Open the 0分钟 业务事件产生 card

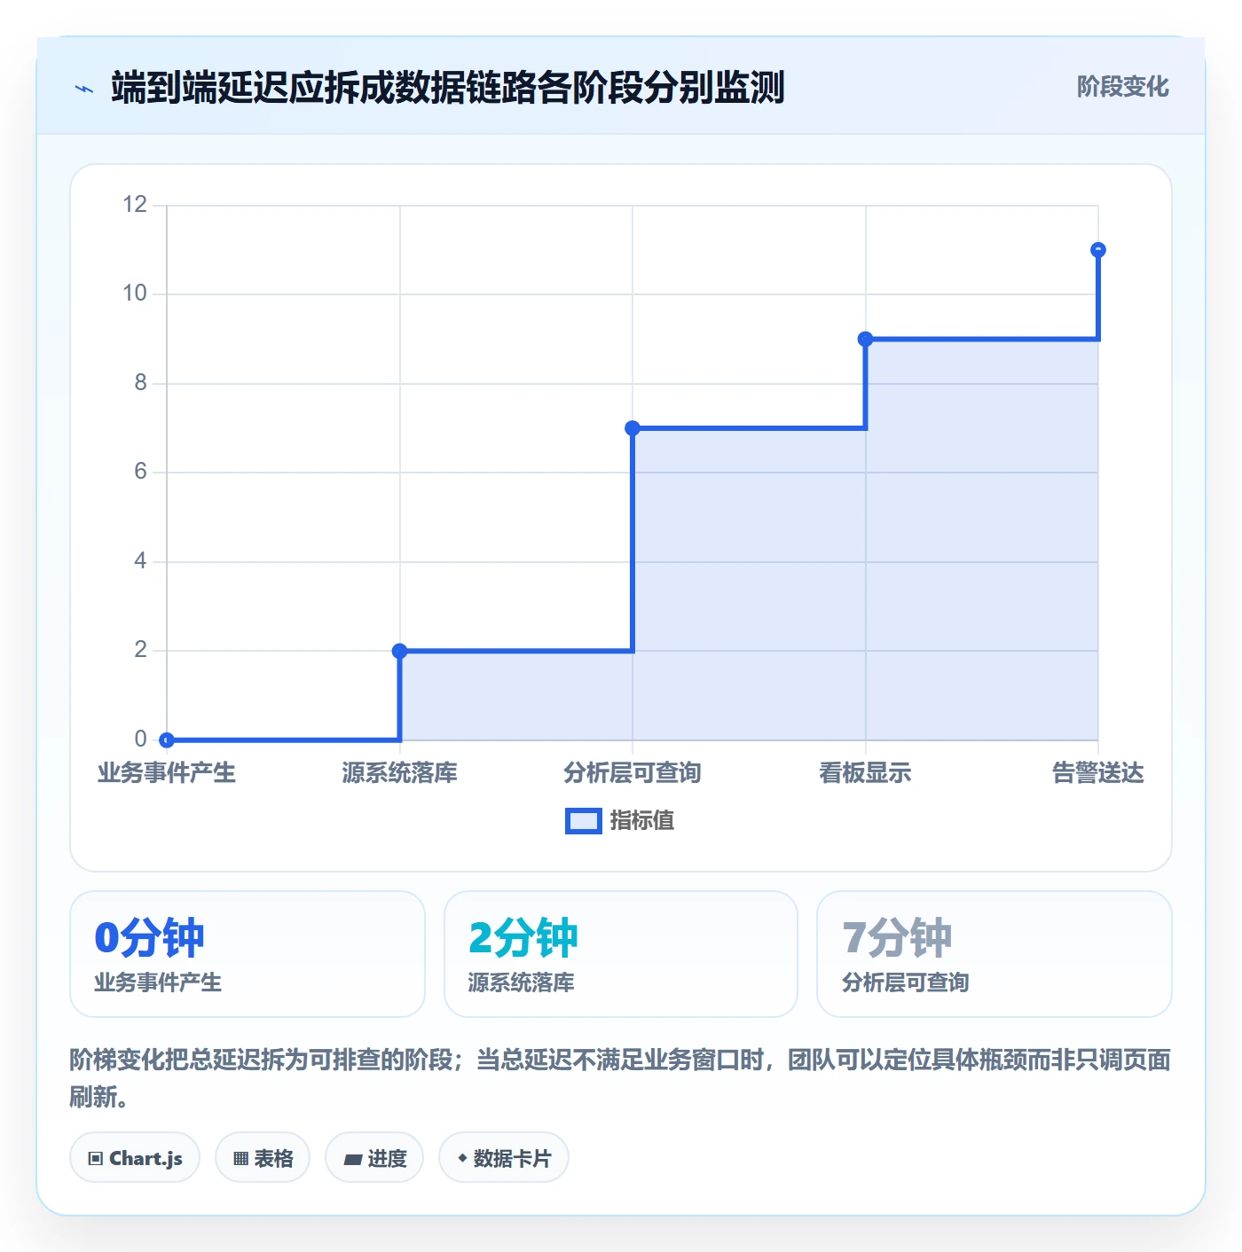pyautogui.click(x=248, y=954)
